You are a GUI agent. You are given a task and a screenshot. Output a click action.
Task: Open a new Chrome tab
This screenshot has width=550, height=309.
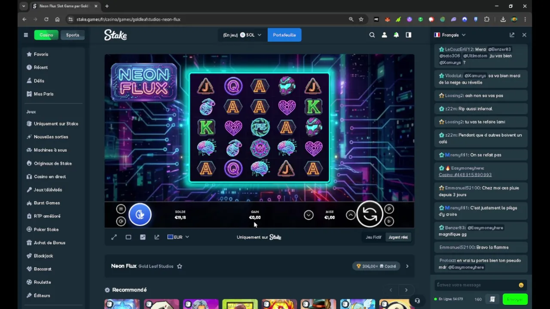pos(107,6)
